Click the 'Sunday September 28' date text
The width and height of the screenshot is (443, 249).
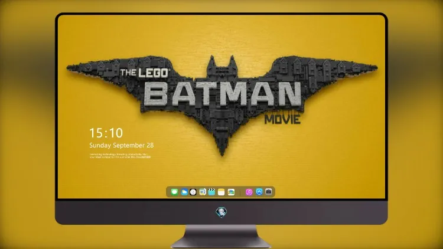[122, 145]
